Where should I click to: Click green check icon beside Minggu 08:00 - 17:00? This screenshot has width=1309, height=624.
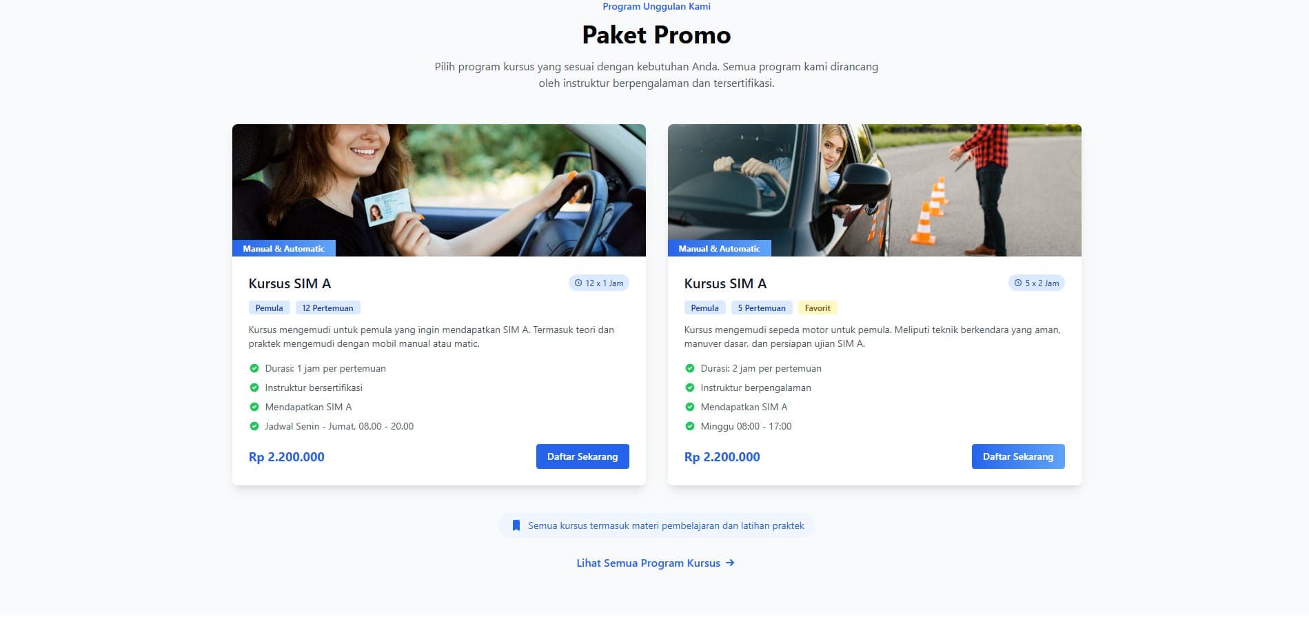click(690, 426)
